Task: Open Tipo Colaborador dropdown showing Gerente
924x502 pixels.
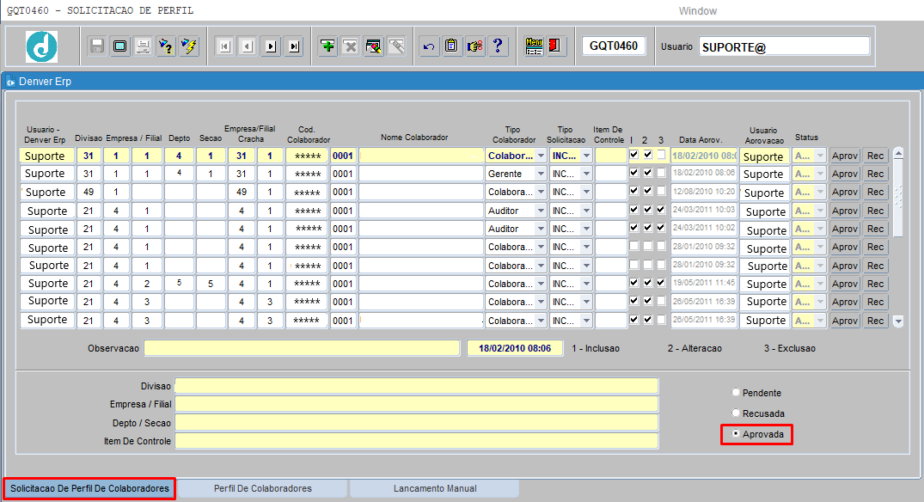Action: pyautogui.click(x=541, y=174)
